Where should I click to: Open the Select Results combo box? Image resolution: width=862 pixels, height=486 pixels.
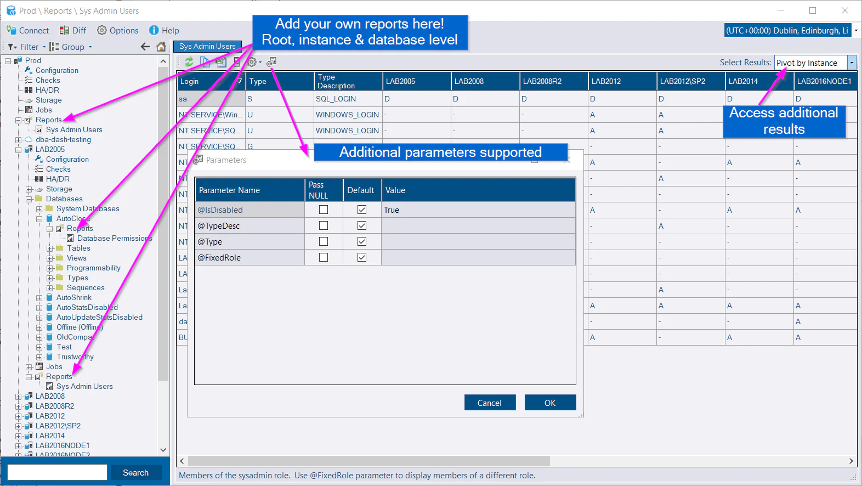(x=815, y=63)
